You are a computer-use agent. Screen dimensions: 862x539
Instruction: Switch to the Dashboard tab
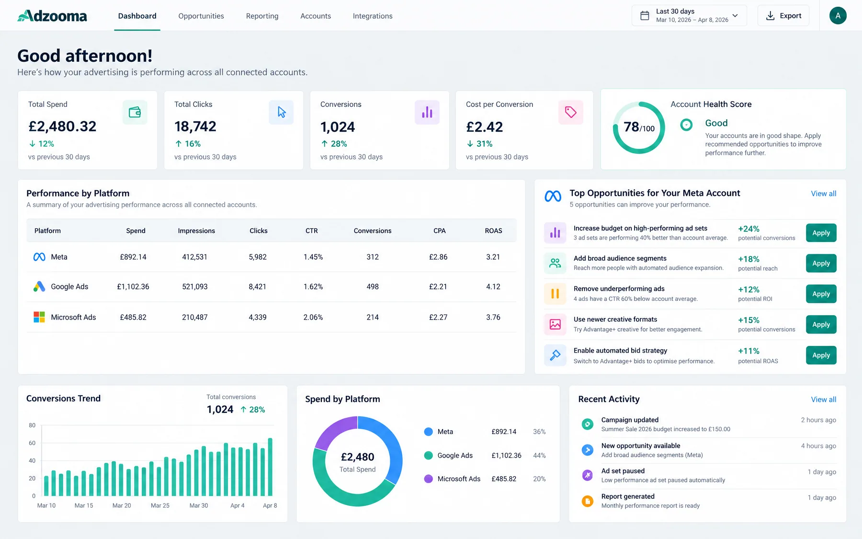[x=137, y=16]
